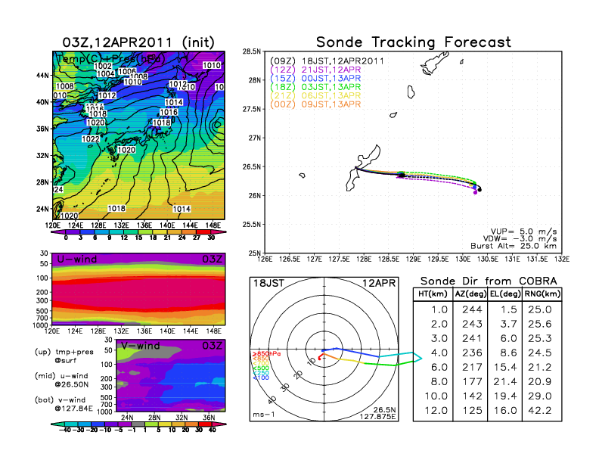Click the Sonde Tracking Forecast title

413,42
